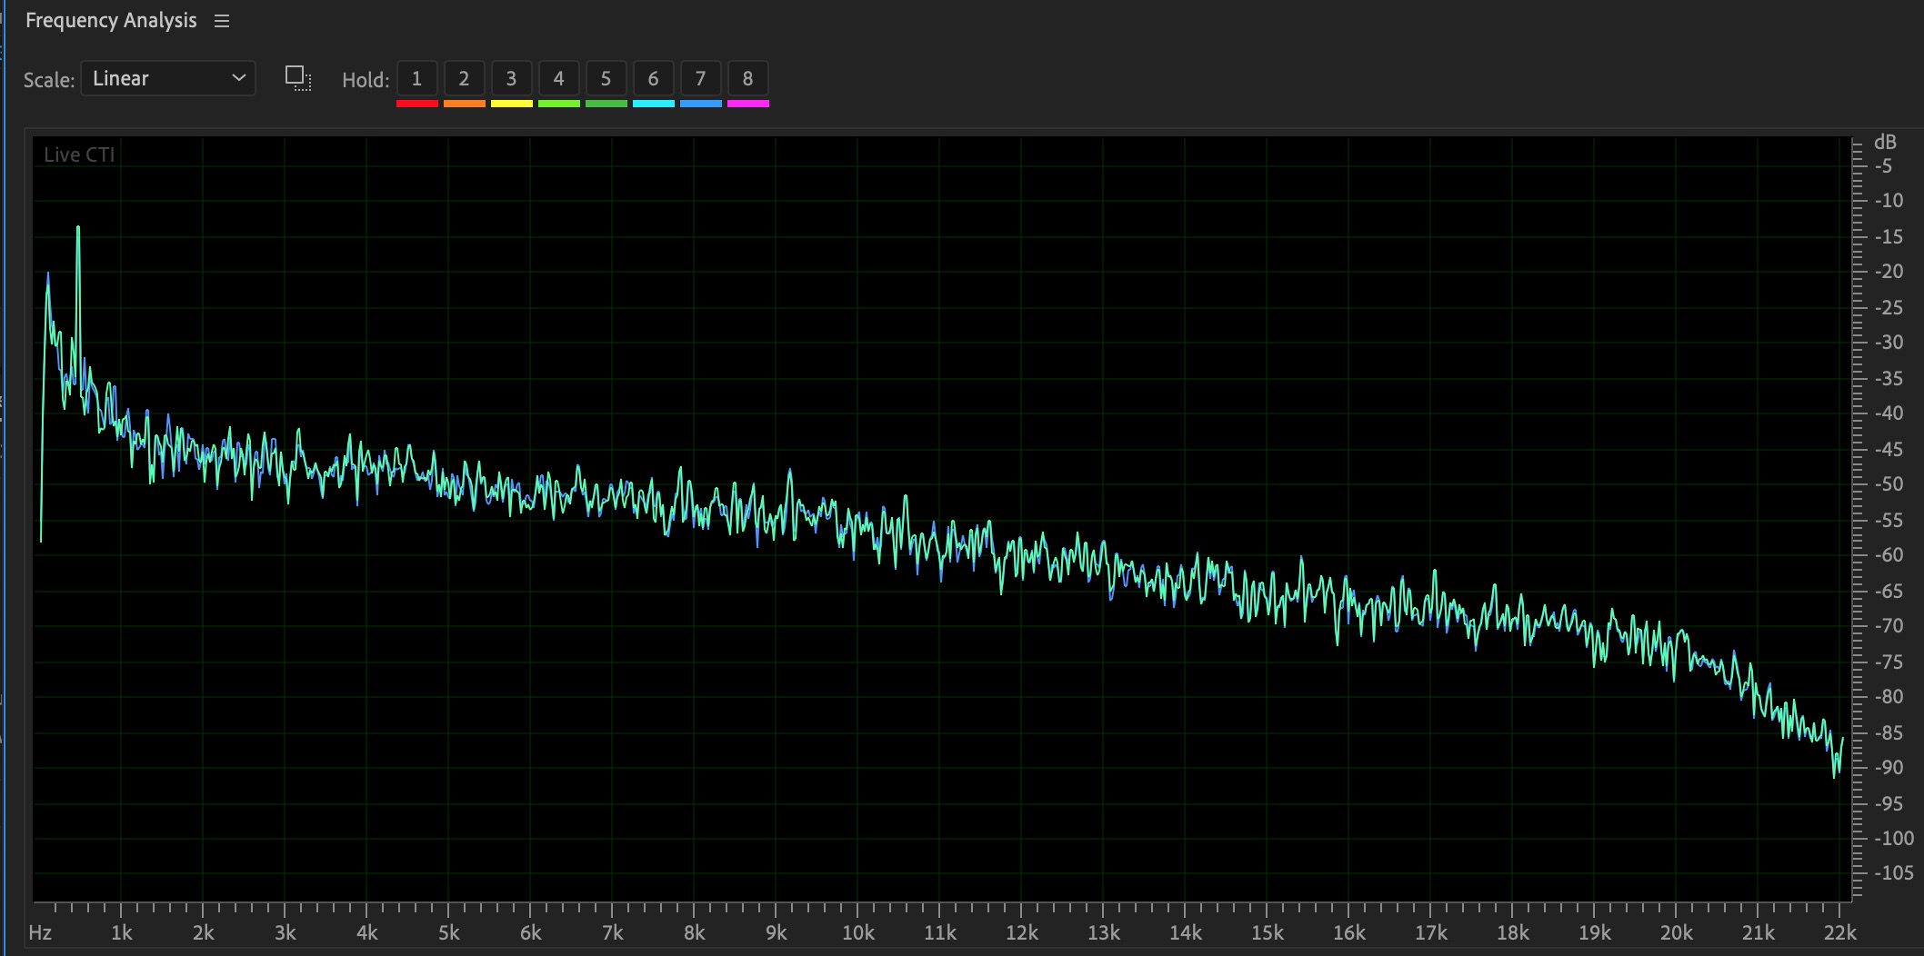
Task: Click the magenta color bar under Hold 8
Action: tap(747, 104)
